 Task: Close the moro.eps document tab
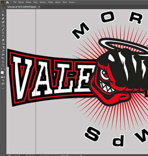click(x=39, y=7)
